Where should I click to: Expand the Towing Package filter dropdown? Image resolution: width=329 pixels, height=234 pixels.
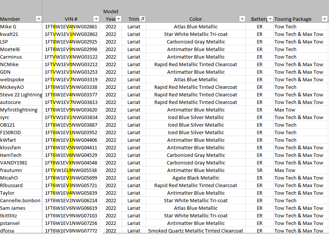click(x=324, y=19)
